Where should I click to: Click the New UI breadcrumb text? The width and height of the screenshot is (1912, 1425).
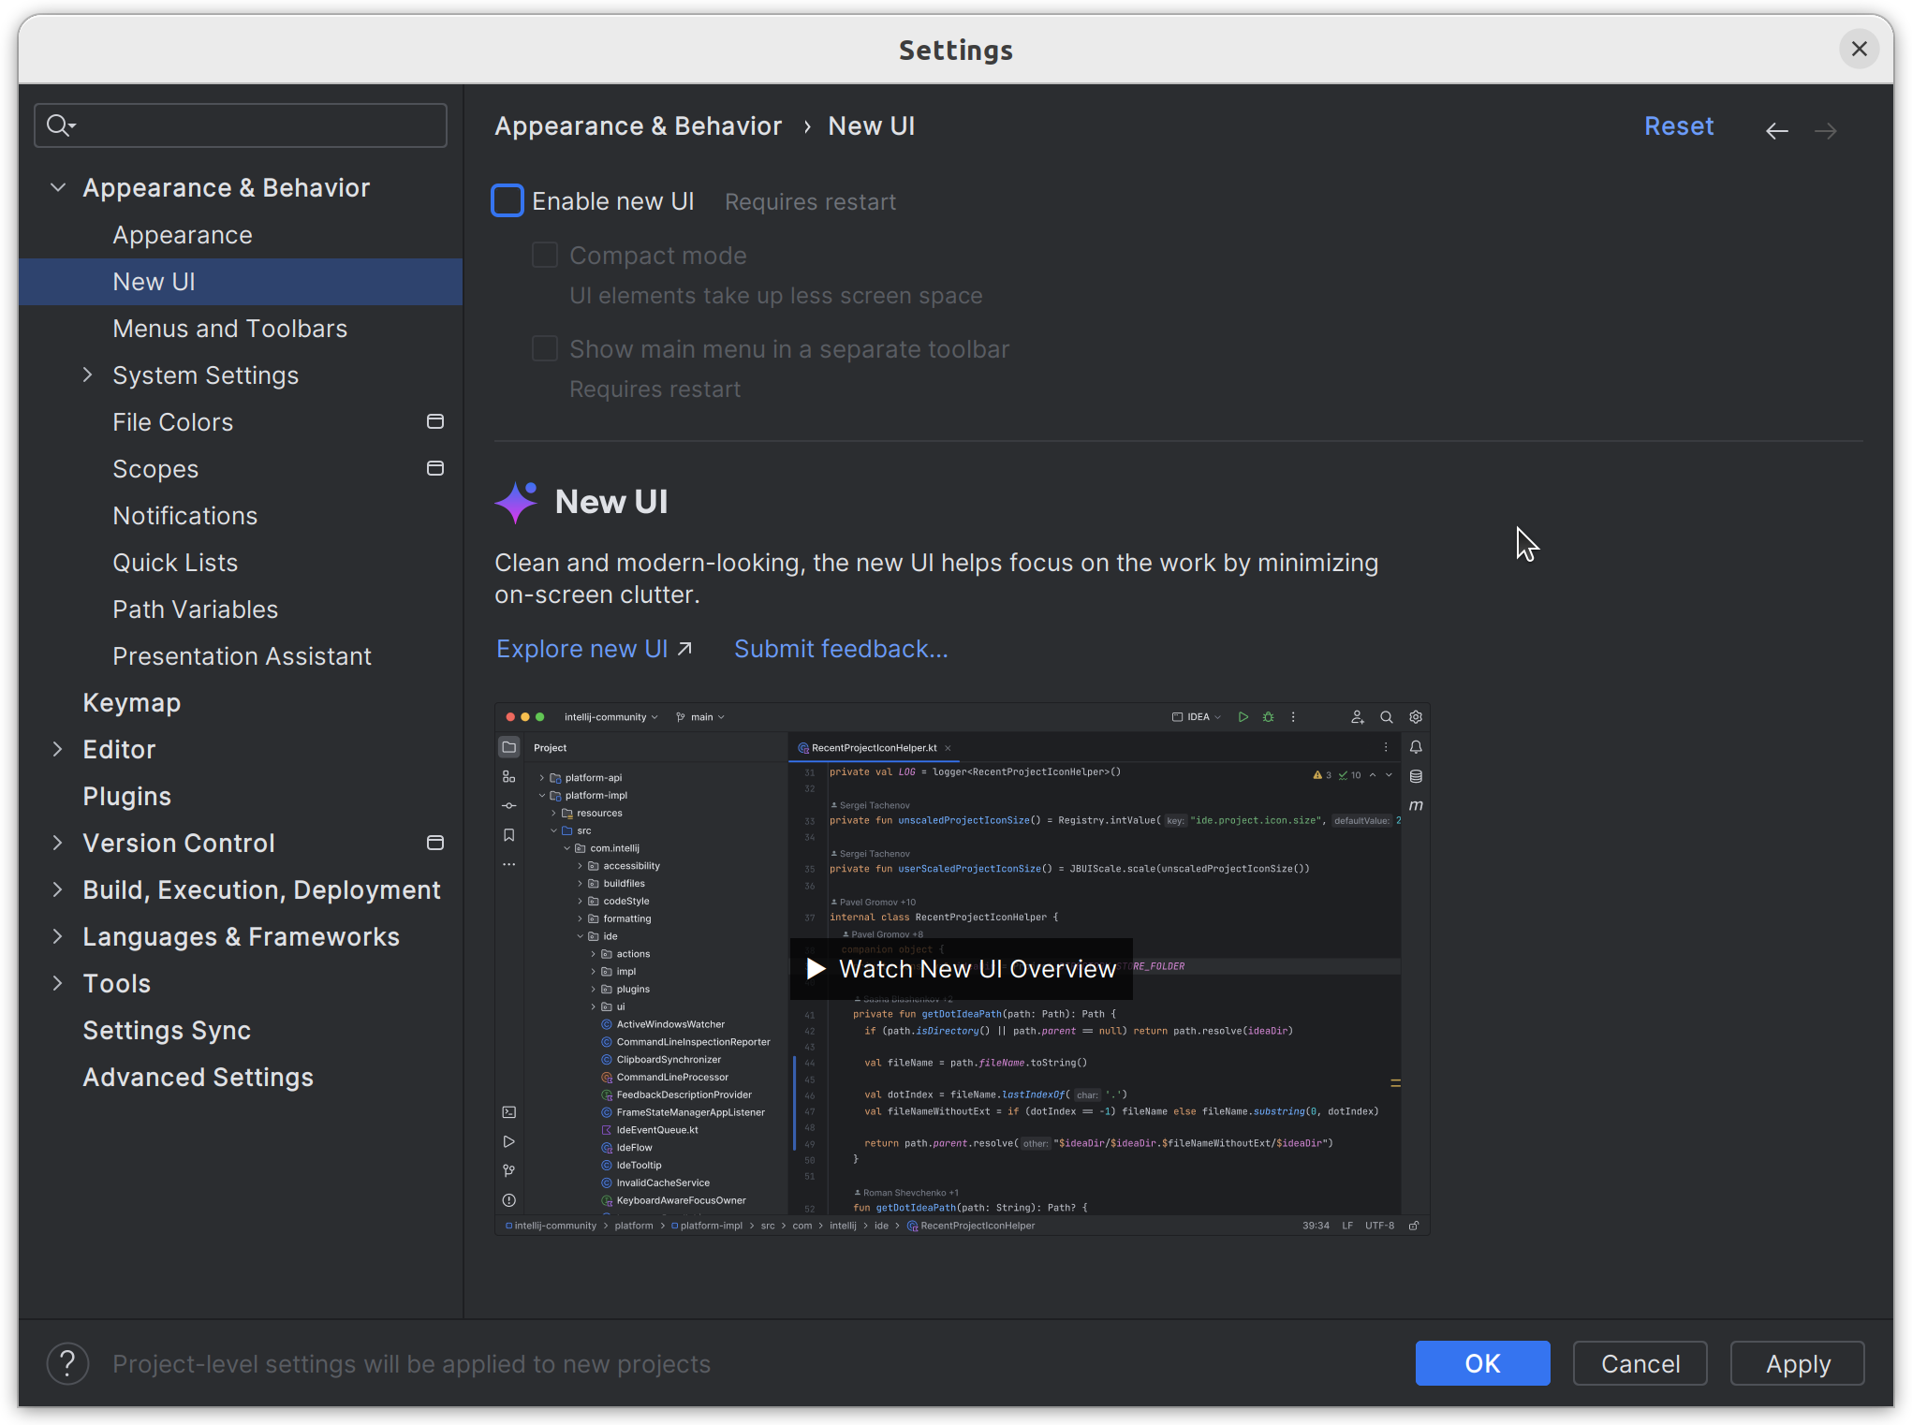click(872, 126)
